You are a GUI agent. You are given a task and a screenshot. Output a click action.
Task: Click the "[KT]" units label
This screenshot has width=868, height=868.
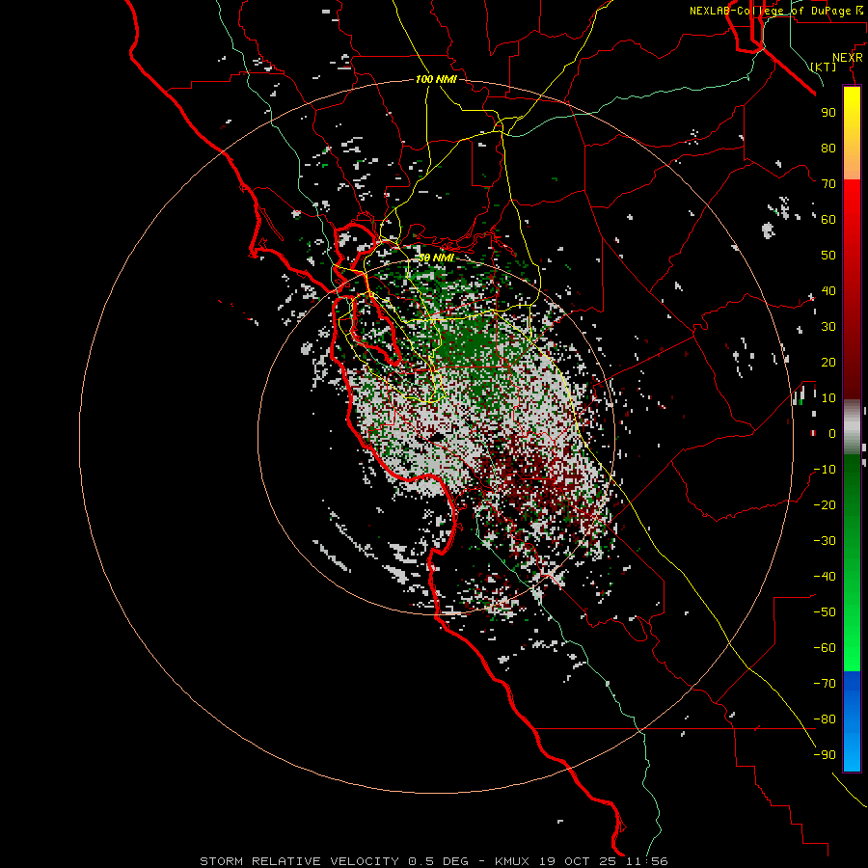coord(824,67)
